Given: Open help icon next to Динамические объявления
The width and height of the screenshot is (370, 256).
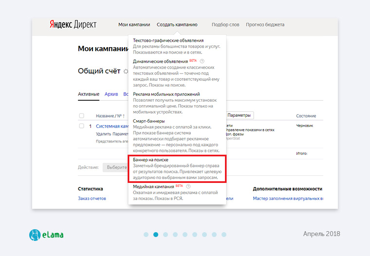Looking at the screenshot, I should 202,61.
